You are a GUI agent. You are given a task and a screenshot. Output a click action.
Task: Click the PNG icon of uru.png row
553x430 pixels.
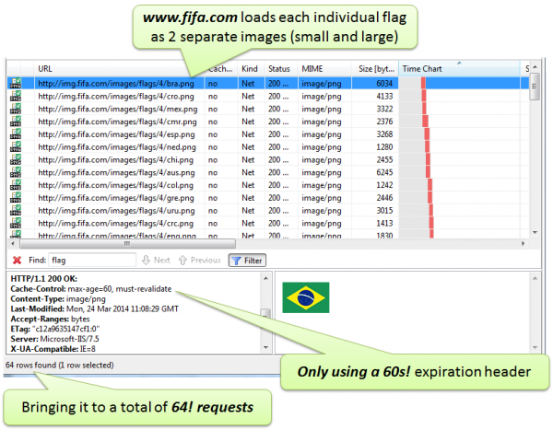pyautogui.click(x=16, y=210)
